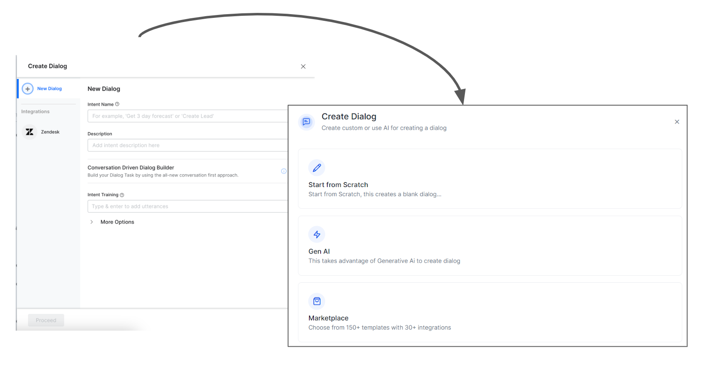Select the Zendesk integration logo
Screen dimensions: 714x365
point(30,132)
